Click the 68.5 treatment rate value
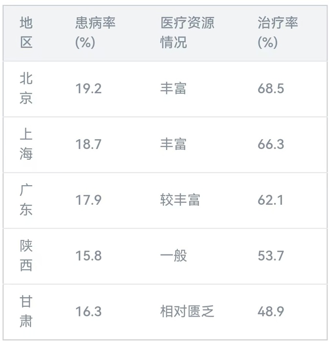Viewport: 329px width, 342px height. point(271,88)
